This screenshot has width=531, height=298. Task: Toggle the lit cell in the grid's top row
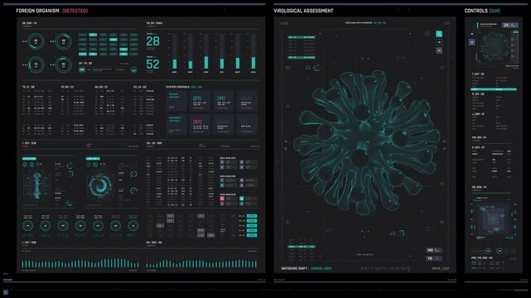93,35
